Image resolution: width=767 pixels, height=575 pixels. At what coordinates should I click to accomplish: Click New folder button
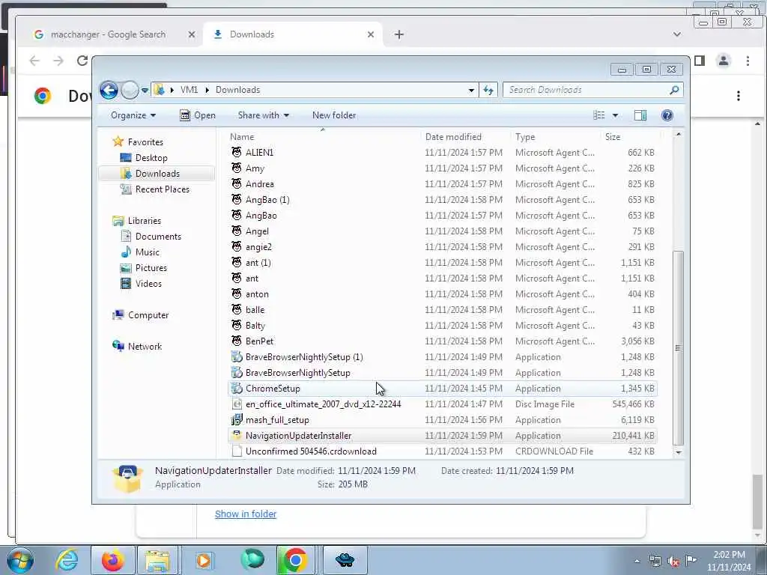click(x=334, y=115)
